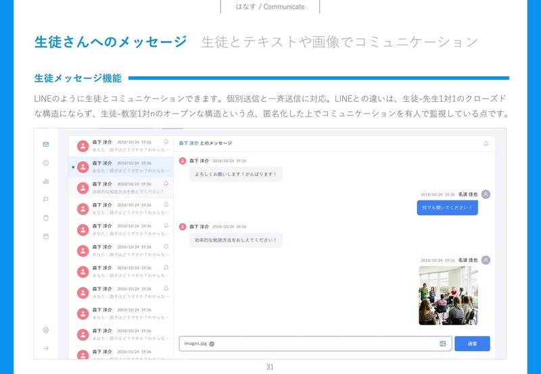
Task: Open the bar chart analytics sidebar icon
Action: 46,181
